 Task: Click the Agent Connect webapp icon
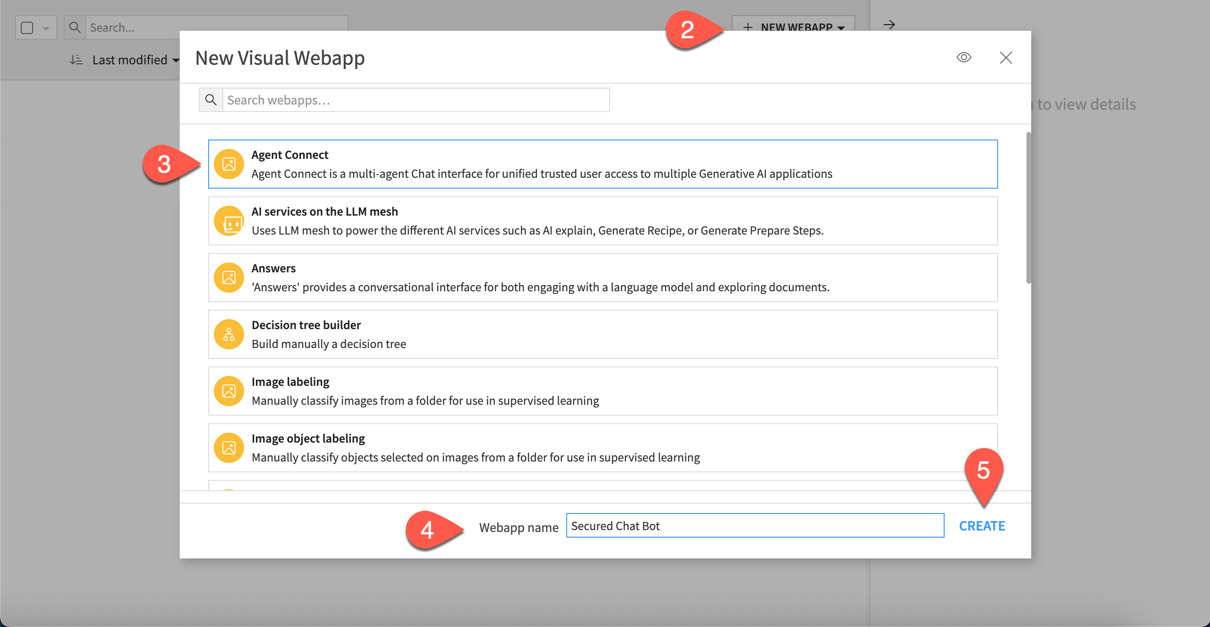[x=229, y=164]
